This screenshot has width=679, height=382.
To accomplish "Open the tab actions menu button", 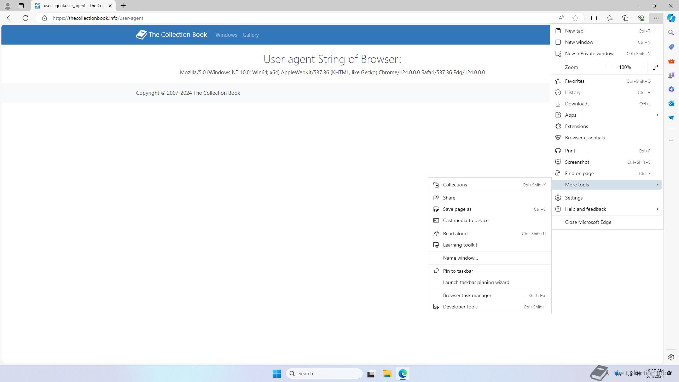I will click(x=21, y=6).
